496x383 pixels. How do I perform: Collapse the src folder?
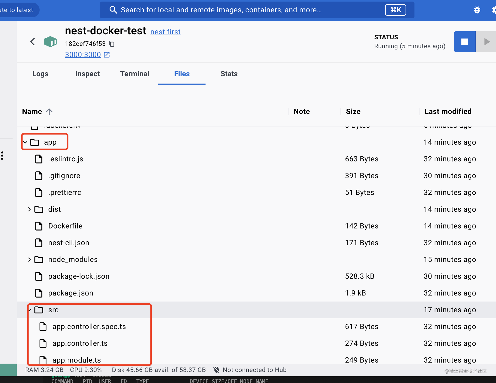[30, 310]
